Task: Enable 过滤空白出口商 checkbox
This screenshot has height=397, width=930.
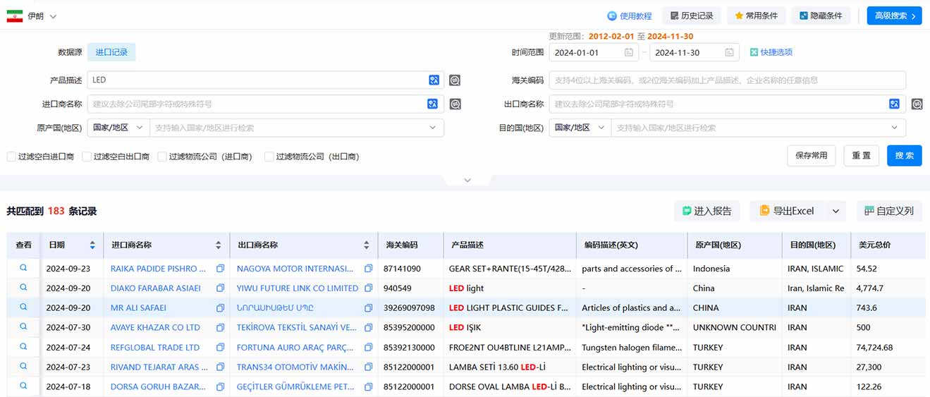Action: 87,157
